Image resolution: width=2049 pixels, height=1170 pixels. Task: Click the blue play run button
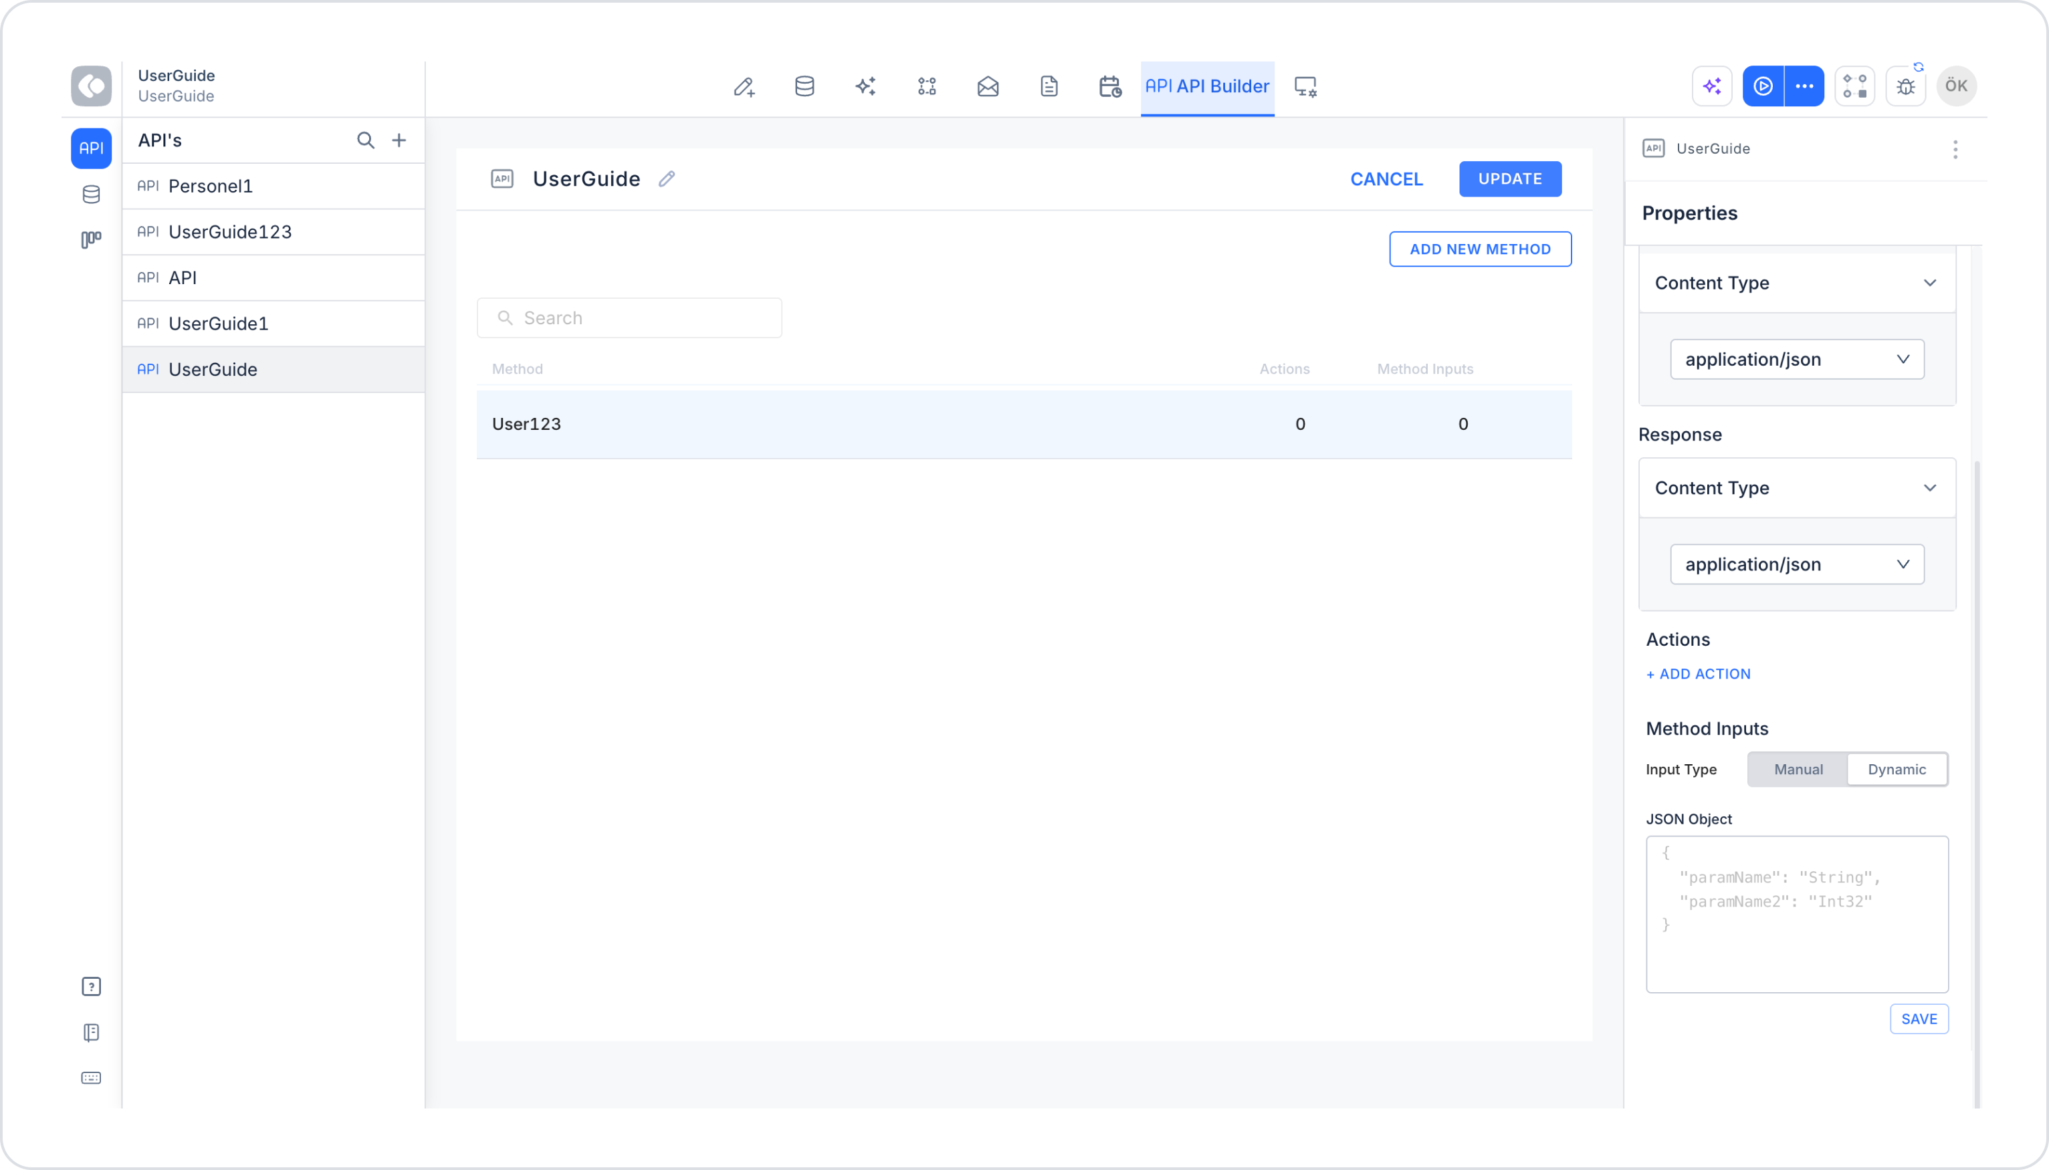(x=1763, y=86)
